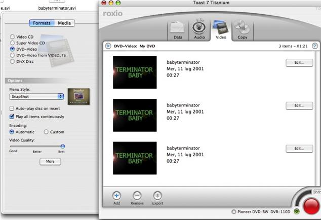Select the second Terminator Baby thumbnail
This screenshot has width=321, height=220.
[x=135, y=115]
